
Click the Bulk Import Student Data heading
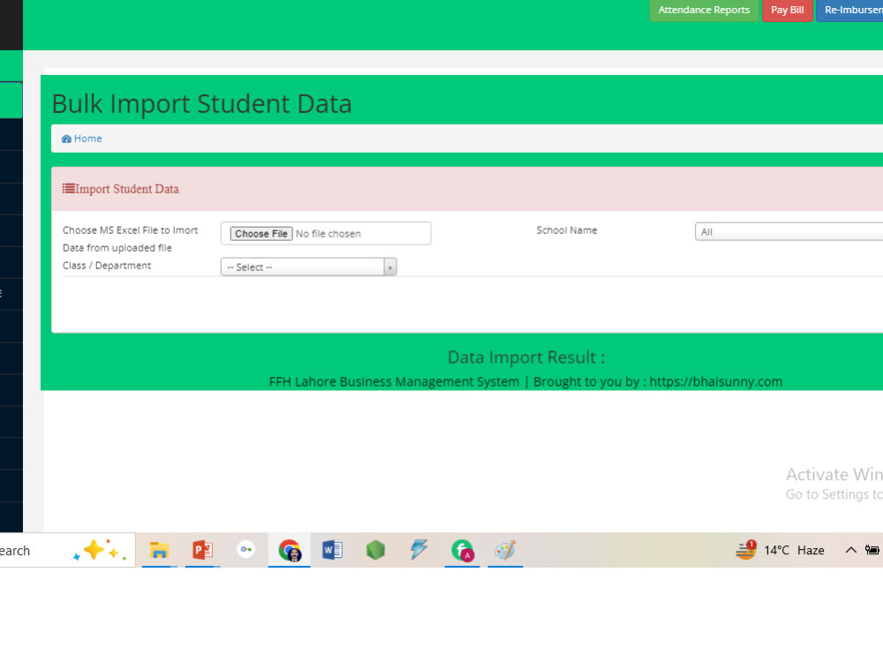[201, 103]
